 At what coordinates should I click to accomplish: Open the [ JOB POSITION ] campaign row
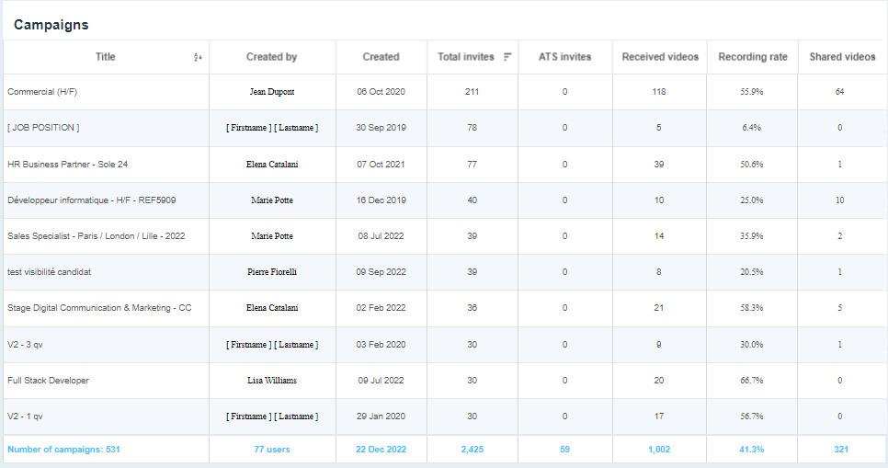click(x=43, y=128)
